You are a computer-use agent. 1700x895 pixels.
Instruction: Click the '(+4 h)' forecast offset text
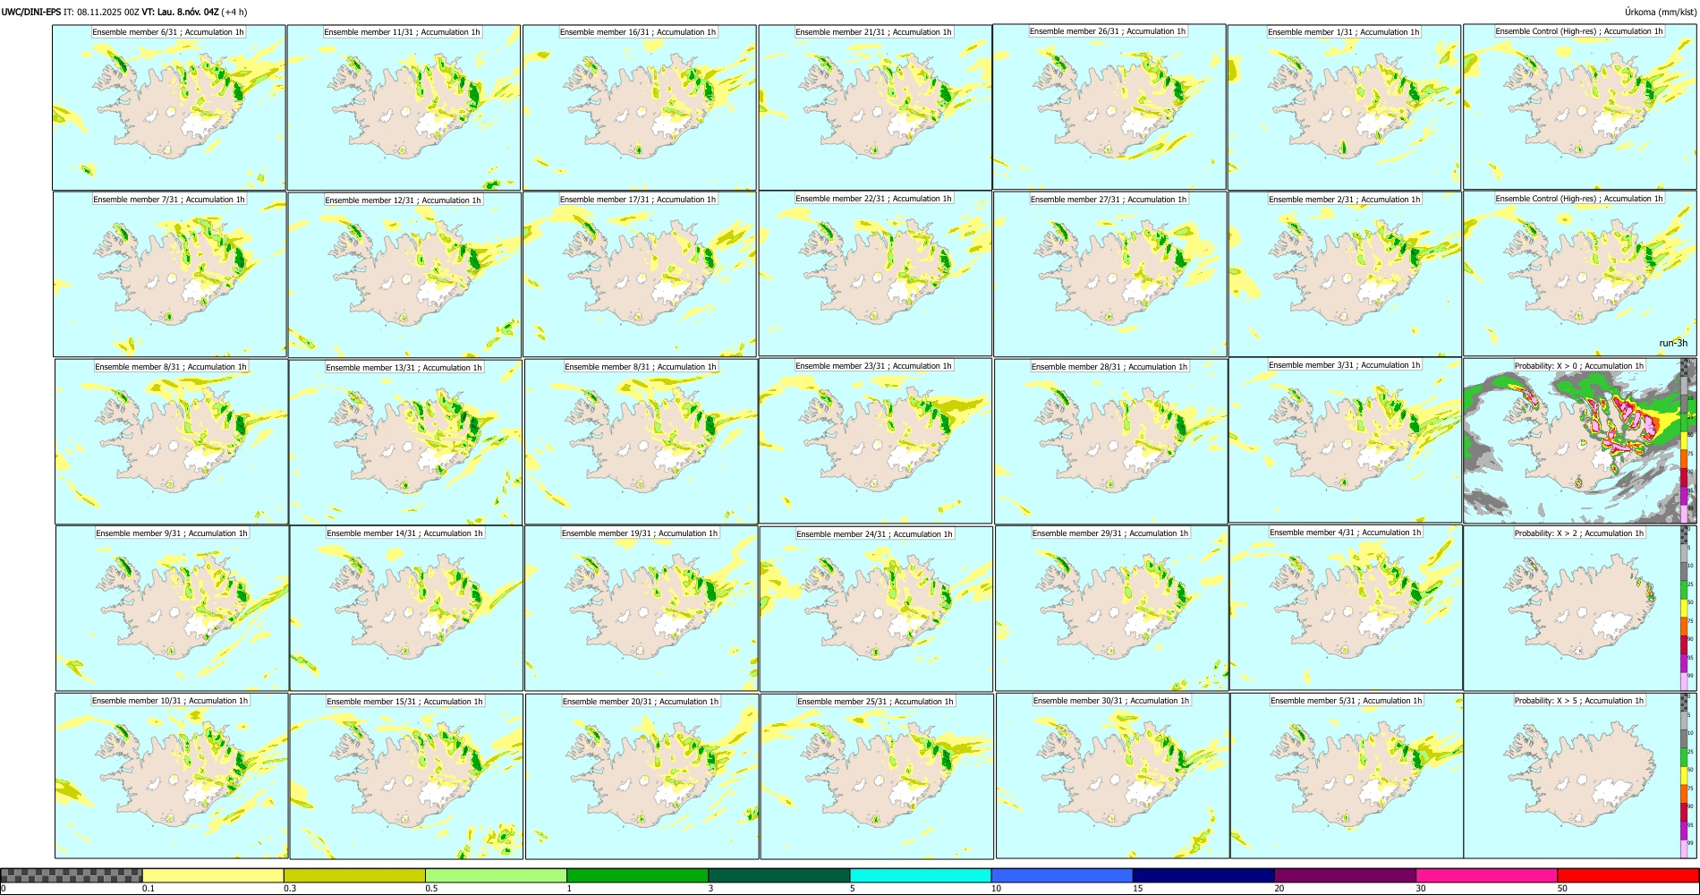(234, 12)
